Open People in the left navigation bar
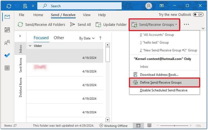 [7, 42]
